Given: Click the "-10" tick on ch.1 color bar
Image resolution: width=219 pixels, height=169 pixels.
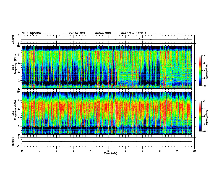Looking at the screenshot, I should (x=204, y=86).
